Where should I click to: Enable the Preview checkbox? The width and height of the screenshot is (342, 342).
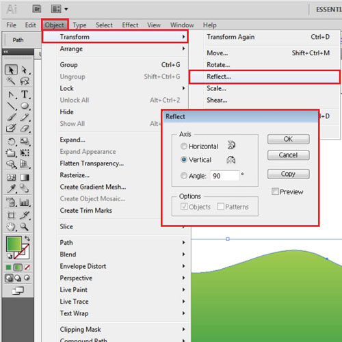[275, 192]
